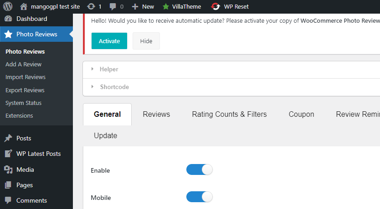Open Export Reviews page
The width and height of the screenshot is (380, 209).
(x=25, y=90)
